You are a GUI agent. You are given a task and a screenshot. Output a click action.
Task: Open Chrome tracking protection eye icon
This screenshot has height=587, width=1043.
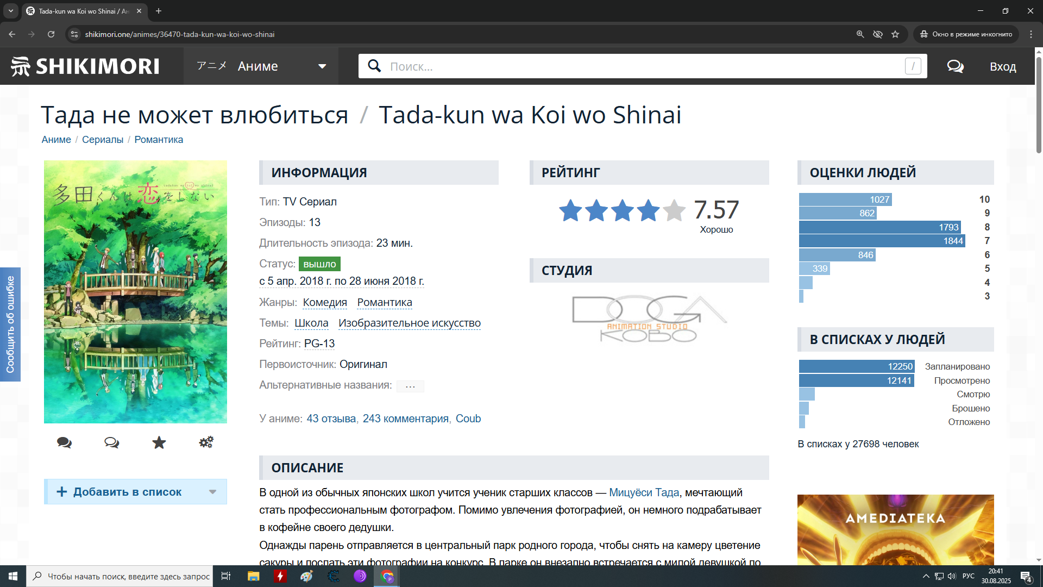877,34
